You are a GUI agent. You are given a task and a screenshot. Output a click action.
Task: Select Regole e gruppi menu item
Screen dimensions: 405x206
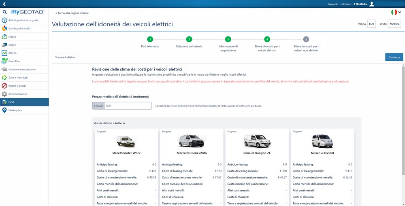24,86
